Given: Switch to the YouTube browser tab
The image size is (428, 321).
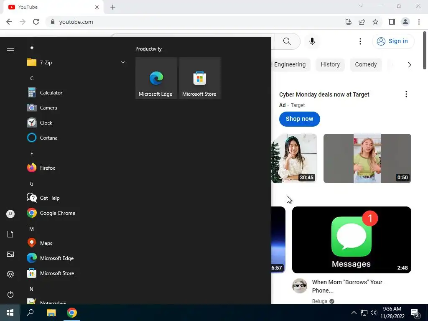Looking at the screenshot, I should point(53,7).
